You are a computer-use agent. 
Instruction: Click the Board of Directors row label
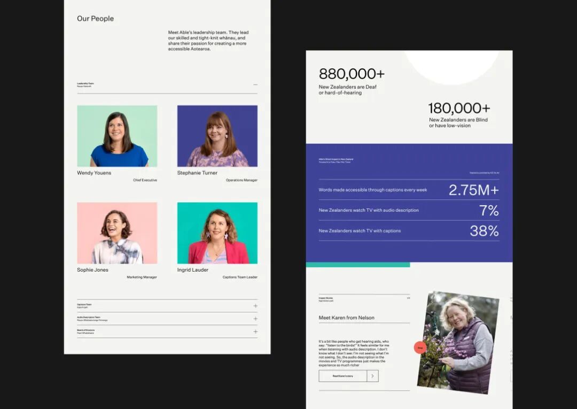(85, 331)
